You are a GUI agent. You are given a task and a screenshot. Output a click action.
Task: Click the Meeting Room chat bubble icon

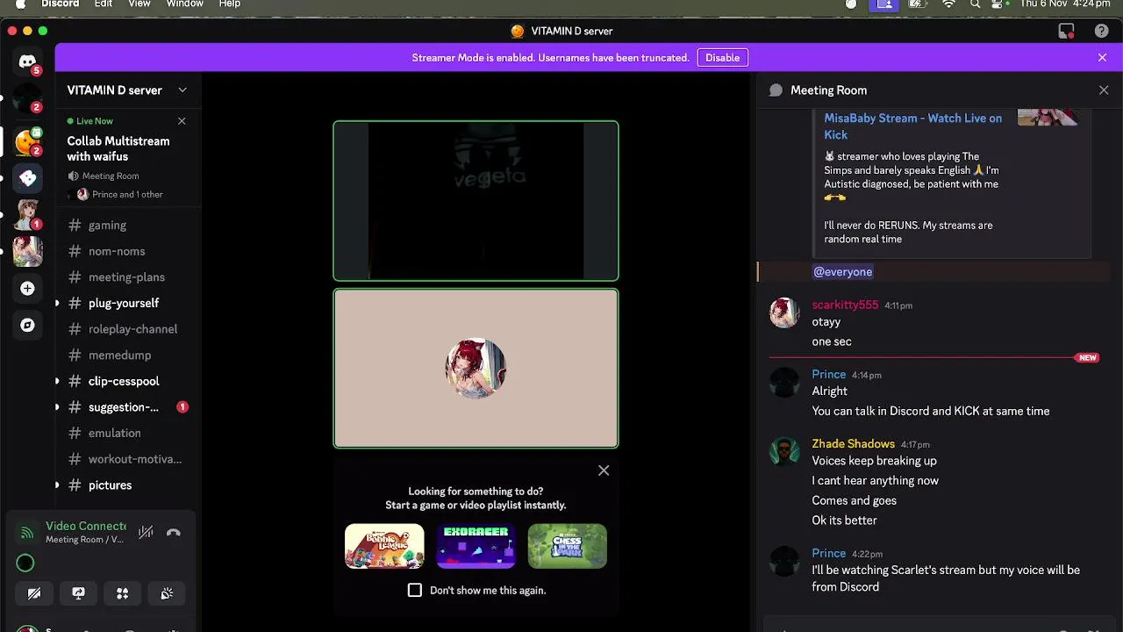tap(776, 90)
